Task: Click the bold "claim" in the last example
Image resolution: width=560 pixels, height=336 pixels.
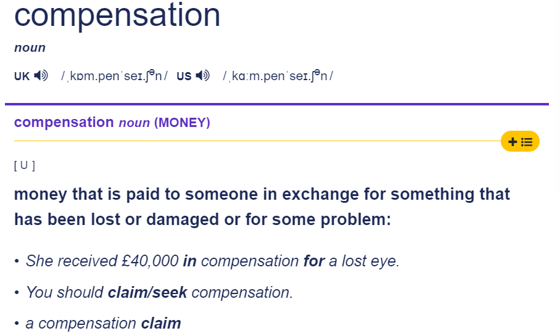Action: (161, 323)
